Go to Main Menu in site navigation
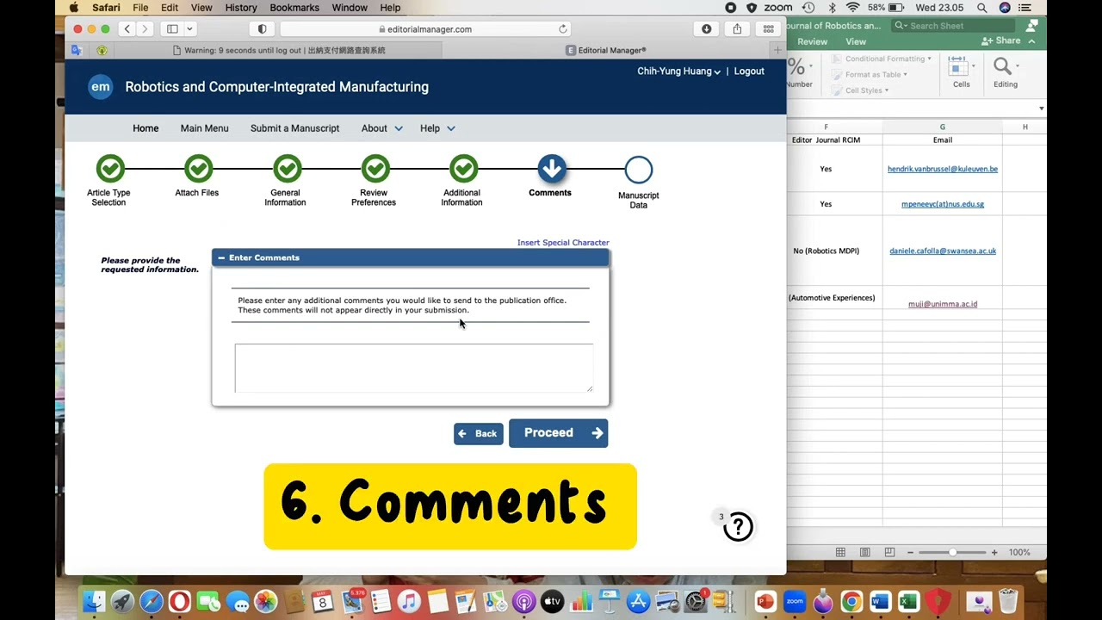The image size is (1102, 620). pyautogui.click(x=205, y=128)
